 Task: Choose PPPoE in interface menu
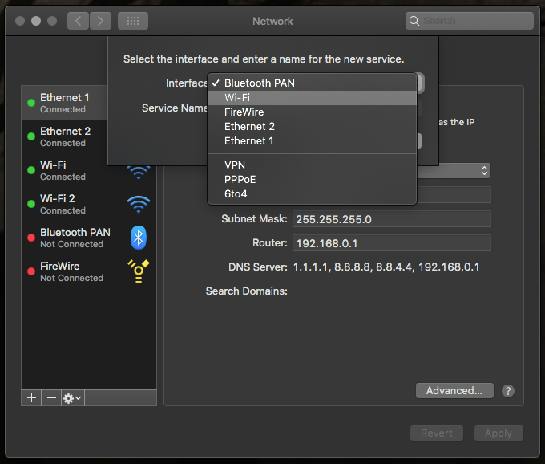(312, 180)
